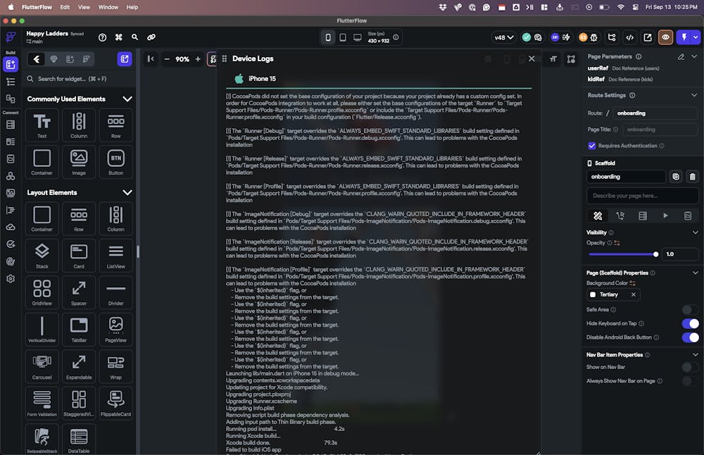This screenshot has height=455, width=704.
Task: Add the Button widget element
Action: click(x=115, y=162)
